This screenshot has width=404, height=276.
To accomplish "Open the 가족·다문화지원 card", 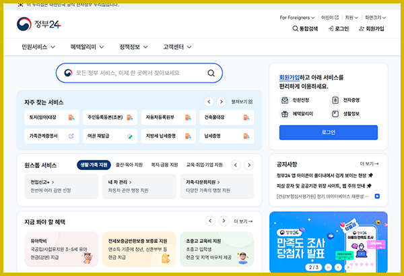I will [217, 186].
